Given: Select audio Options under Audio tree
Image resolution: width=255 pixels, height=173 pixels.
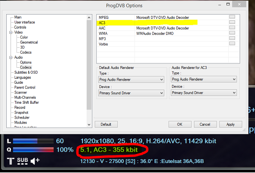Looking at the screenshot, I should click(x=26, y=63).
